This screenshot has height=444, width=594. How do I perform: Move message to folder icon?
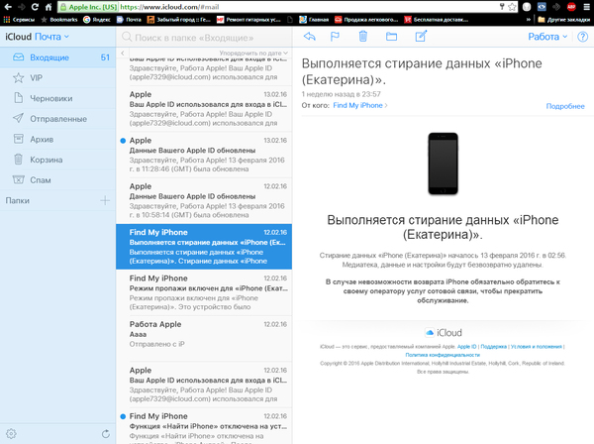(x=391, y=37)
